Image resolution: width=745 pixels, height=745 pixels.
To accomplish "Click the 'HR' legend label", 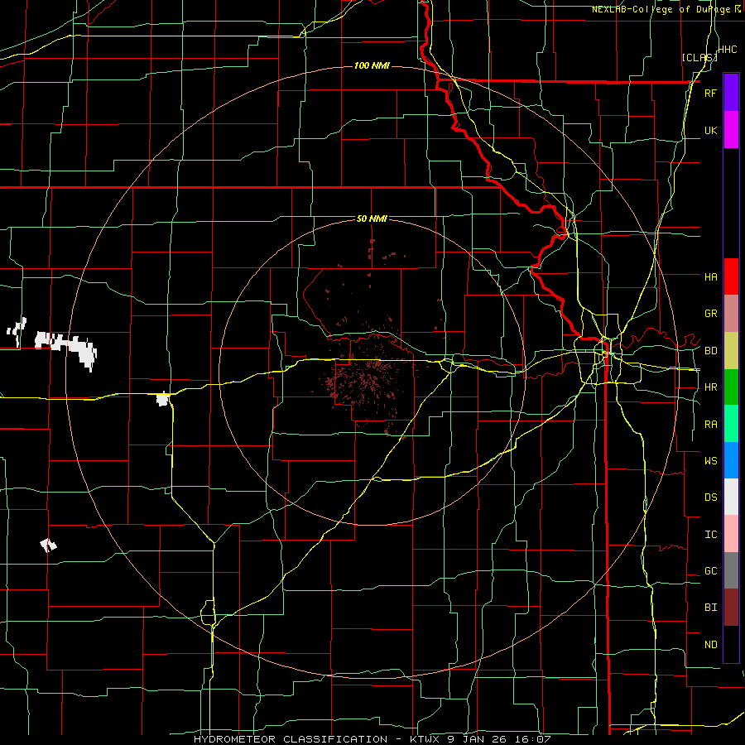I will [x=710, y=387].
